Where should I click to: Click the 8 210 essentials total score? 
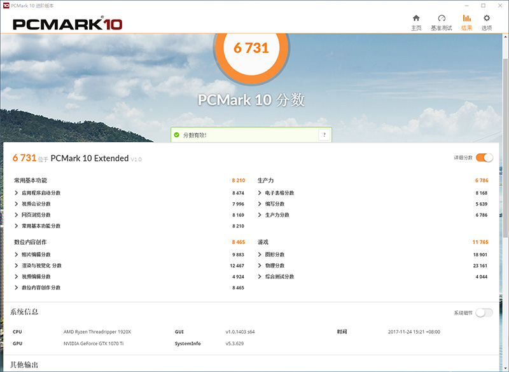(x=238, y=181)
